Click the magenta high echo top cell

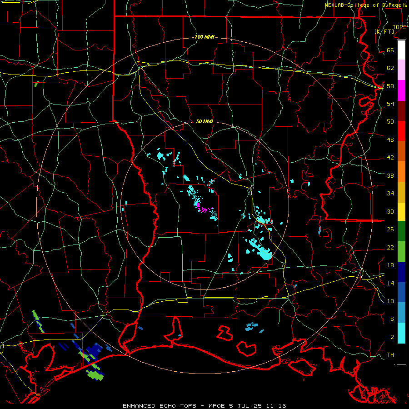coord(204,209)
